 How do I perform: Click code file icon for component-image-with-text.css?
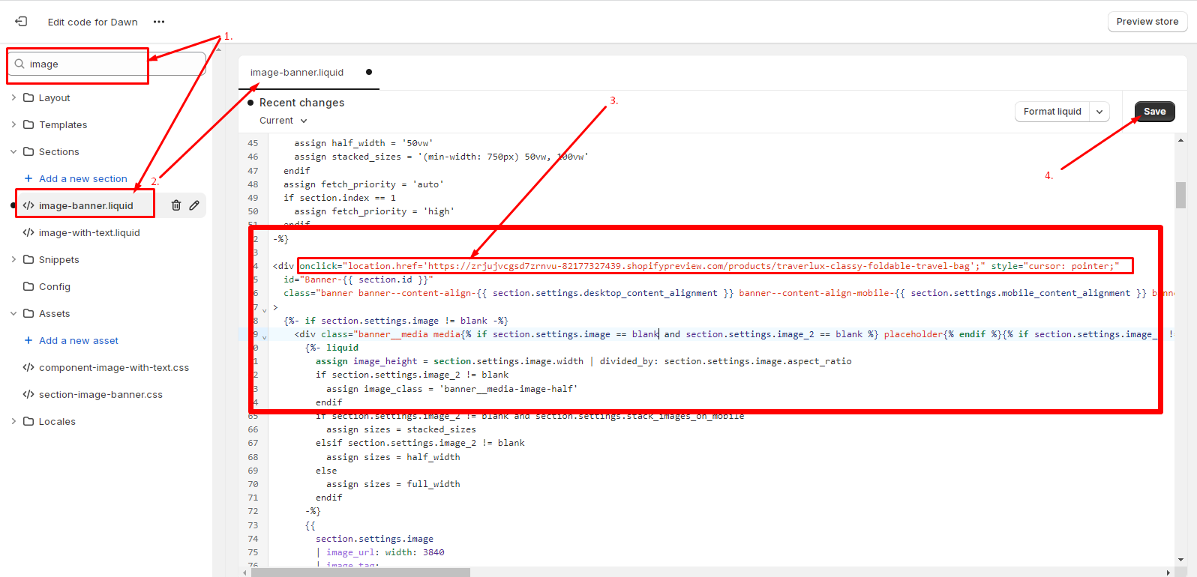click(x=28, y=368)
